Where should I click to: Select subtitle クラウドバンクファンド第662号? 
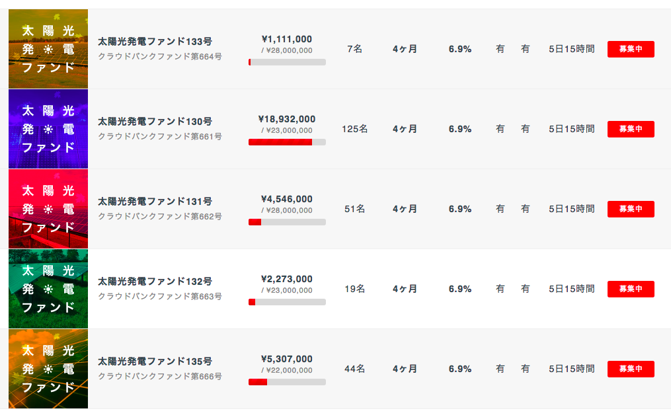click(x=160, y=217)
